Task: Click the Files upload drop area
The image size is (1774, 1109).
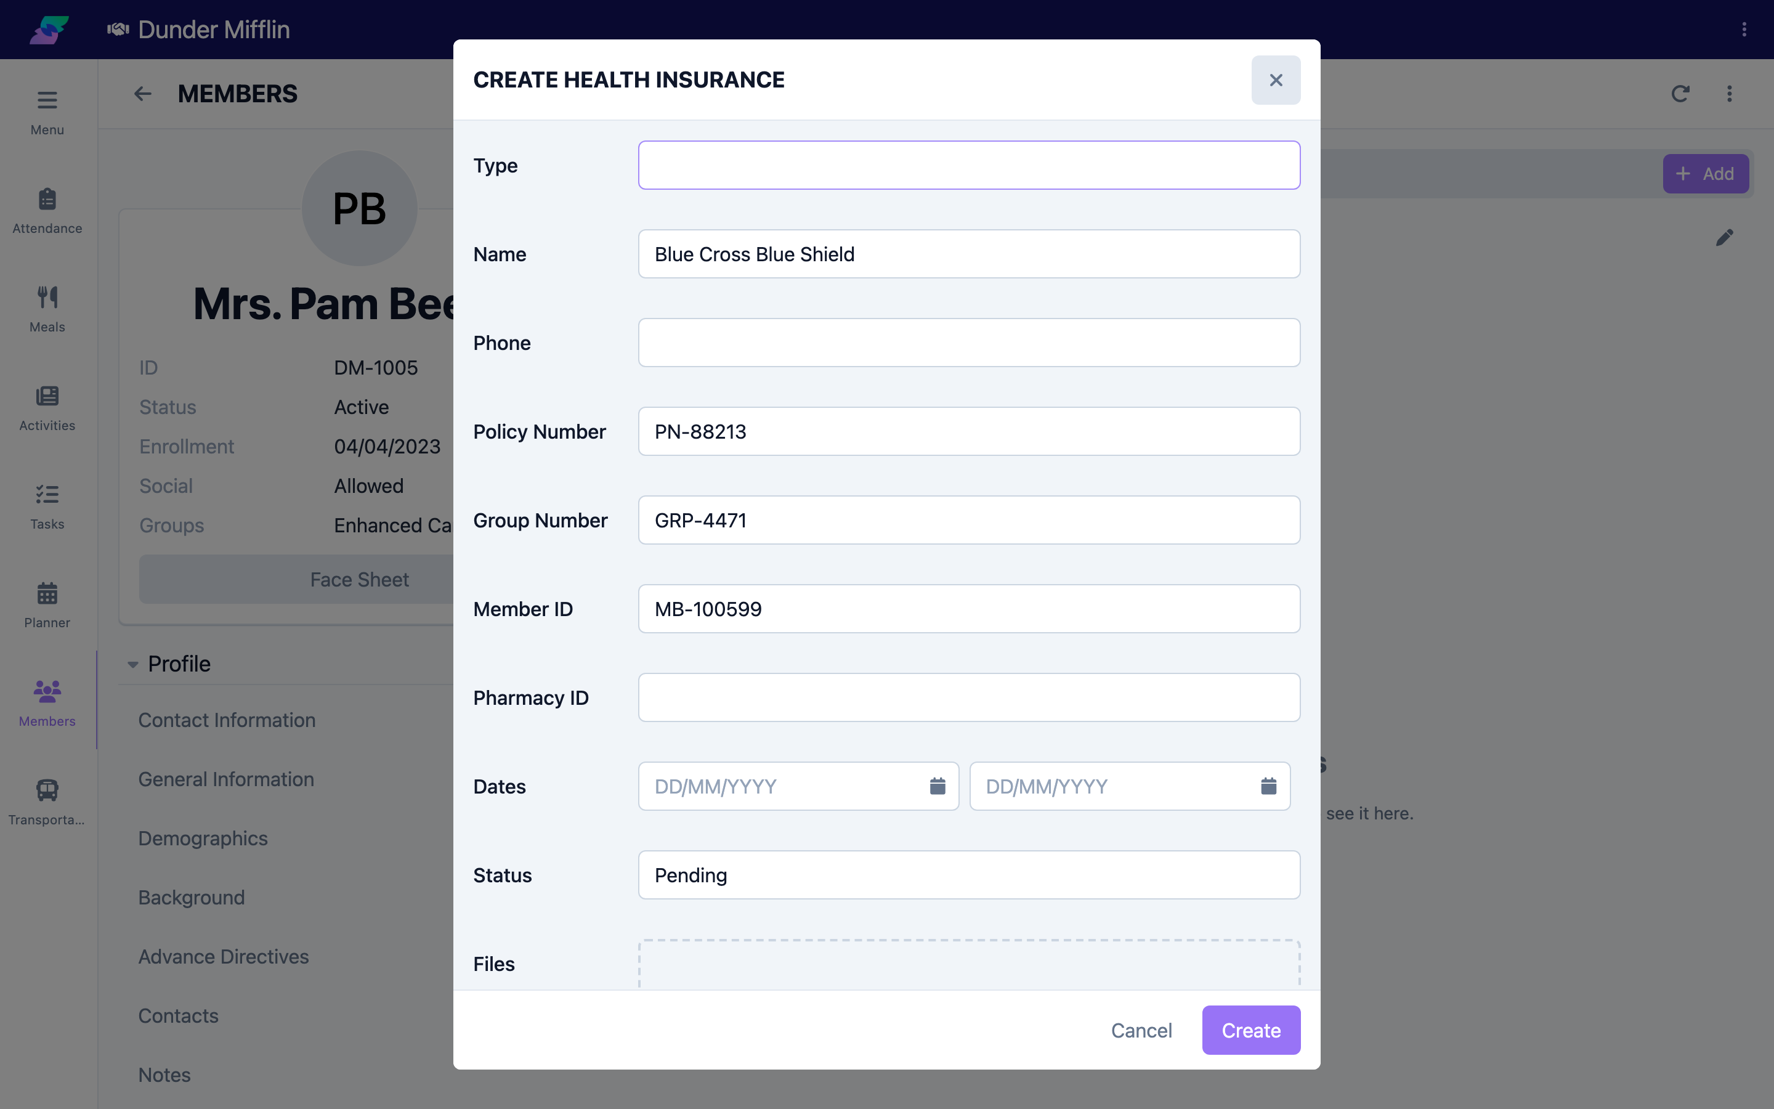Action: 969,964
